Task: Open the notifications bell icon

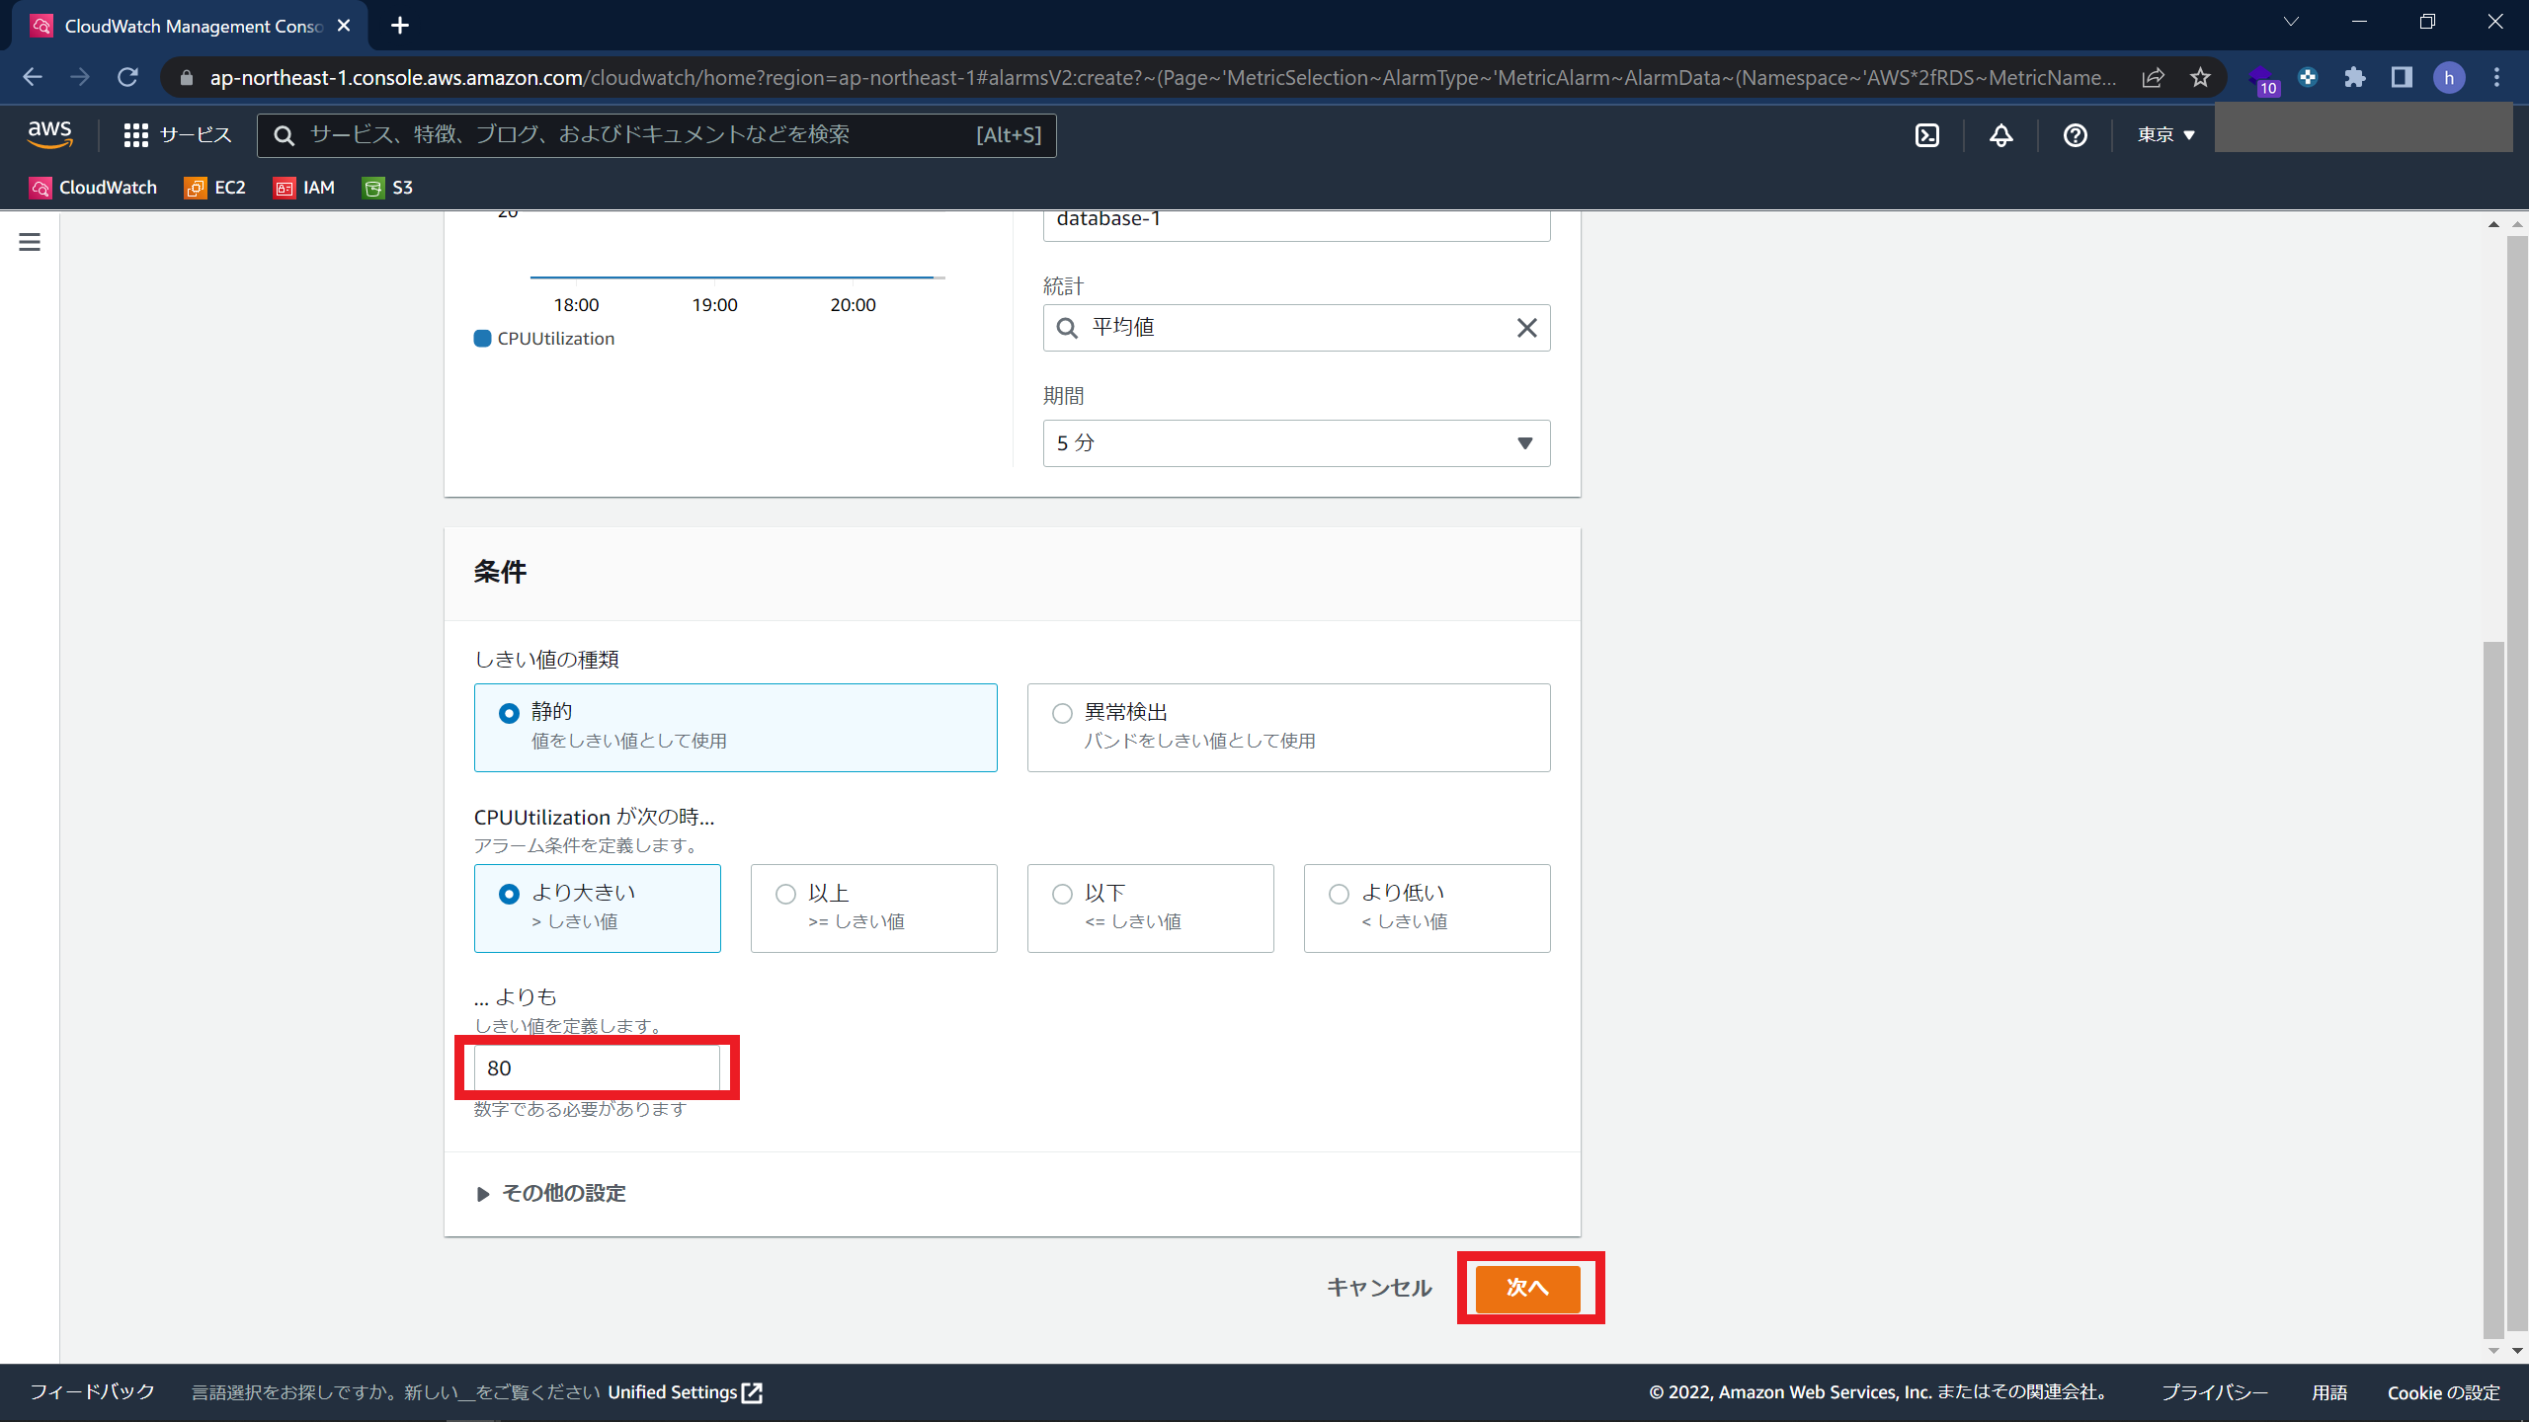Action: (x=2001, y=135)
